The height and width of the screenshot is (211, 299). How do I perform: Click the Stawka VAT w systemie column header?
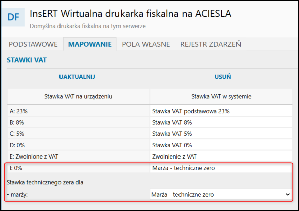(x=221, y=96)
